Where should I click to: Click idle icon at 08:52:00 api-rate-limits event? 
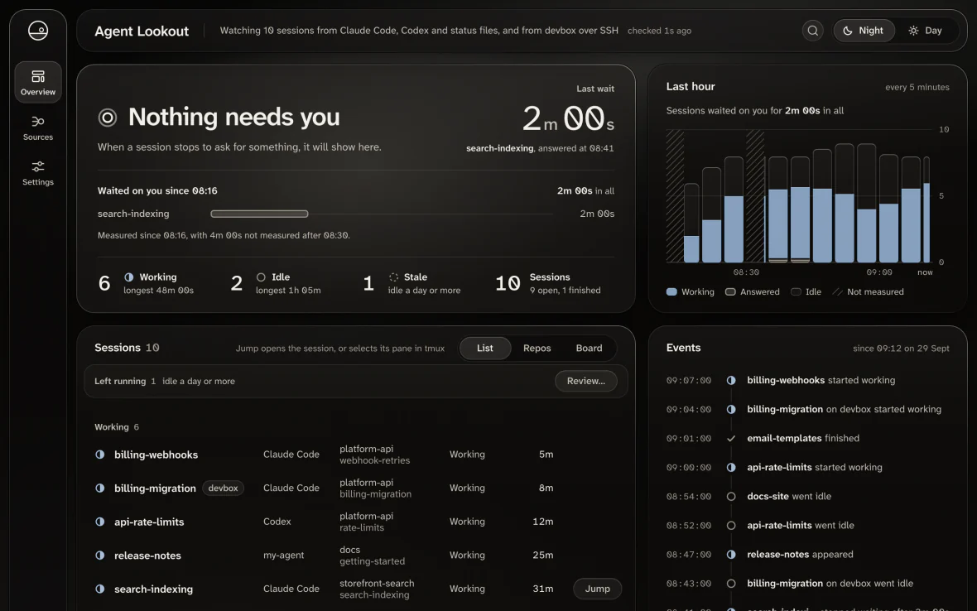[x=731, y=526]
